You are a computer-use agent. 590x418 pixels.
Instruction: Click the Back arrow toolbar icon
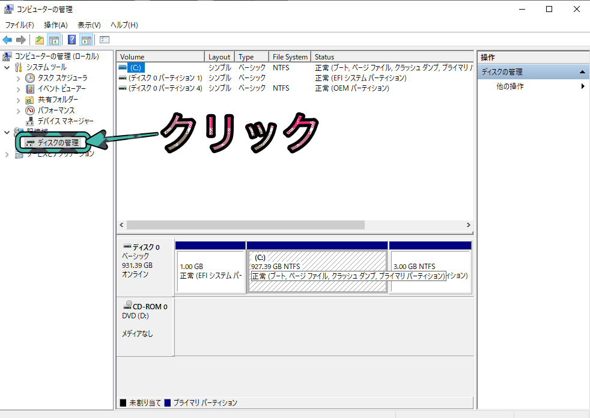[7, 40]
